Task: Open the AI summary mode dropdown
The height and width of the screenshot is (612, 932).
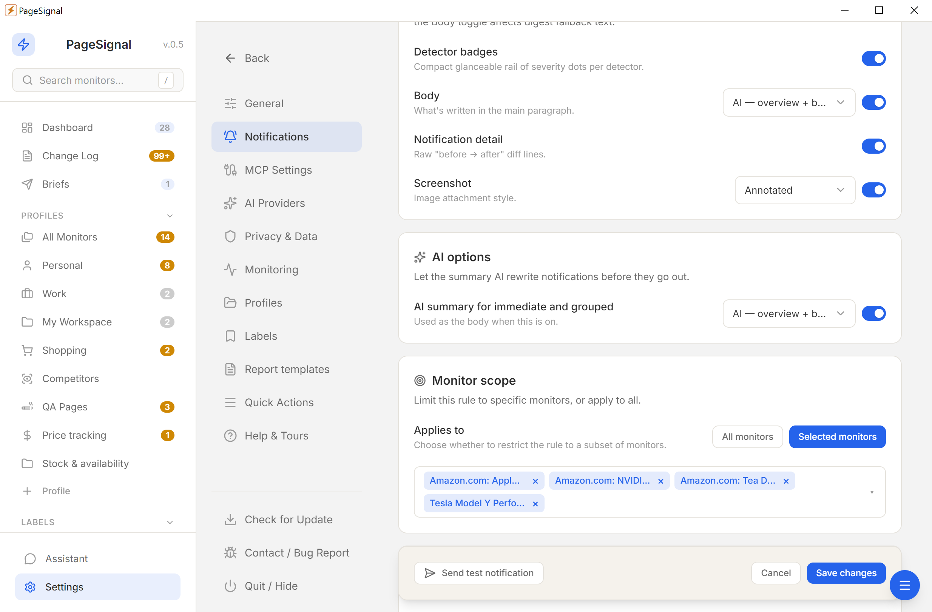Action: pyautogui.click(x=788, y=314)
